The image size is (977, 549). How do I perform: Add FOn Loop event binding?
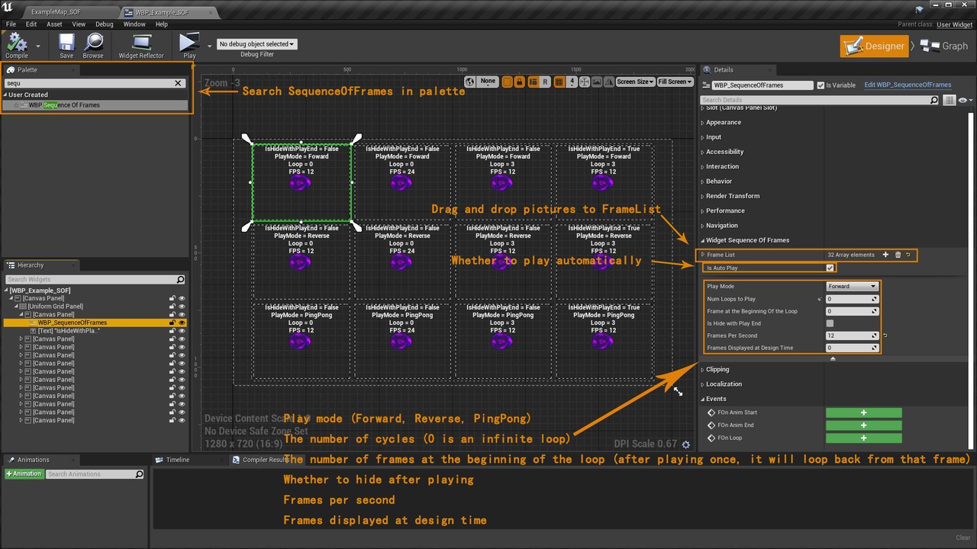tap(863, 438)
